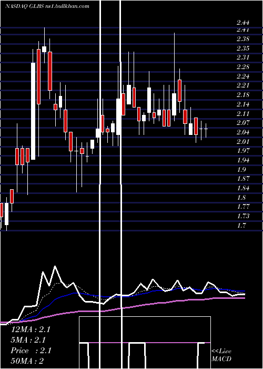
Task: Click the 1.77 price axis label
Action: 243,207
